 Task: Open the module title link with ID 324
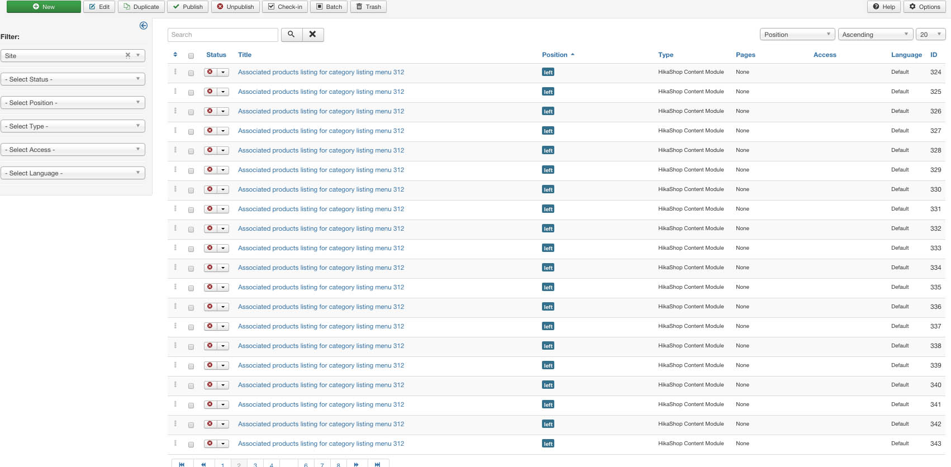(x=321, y=72)
